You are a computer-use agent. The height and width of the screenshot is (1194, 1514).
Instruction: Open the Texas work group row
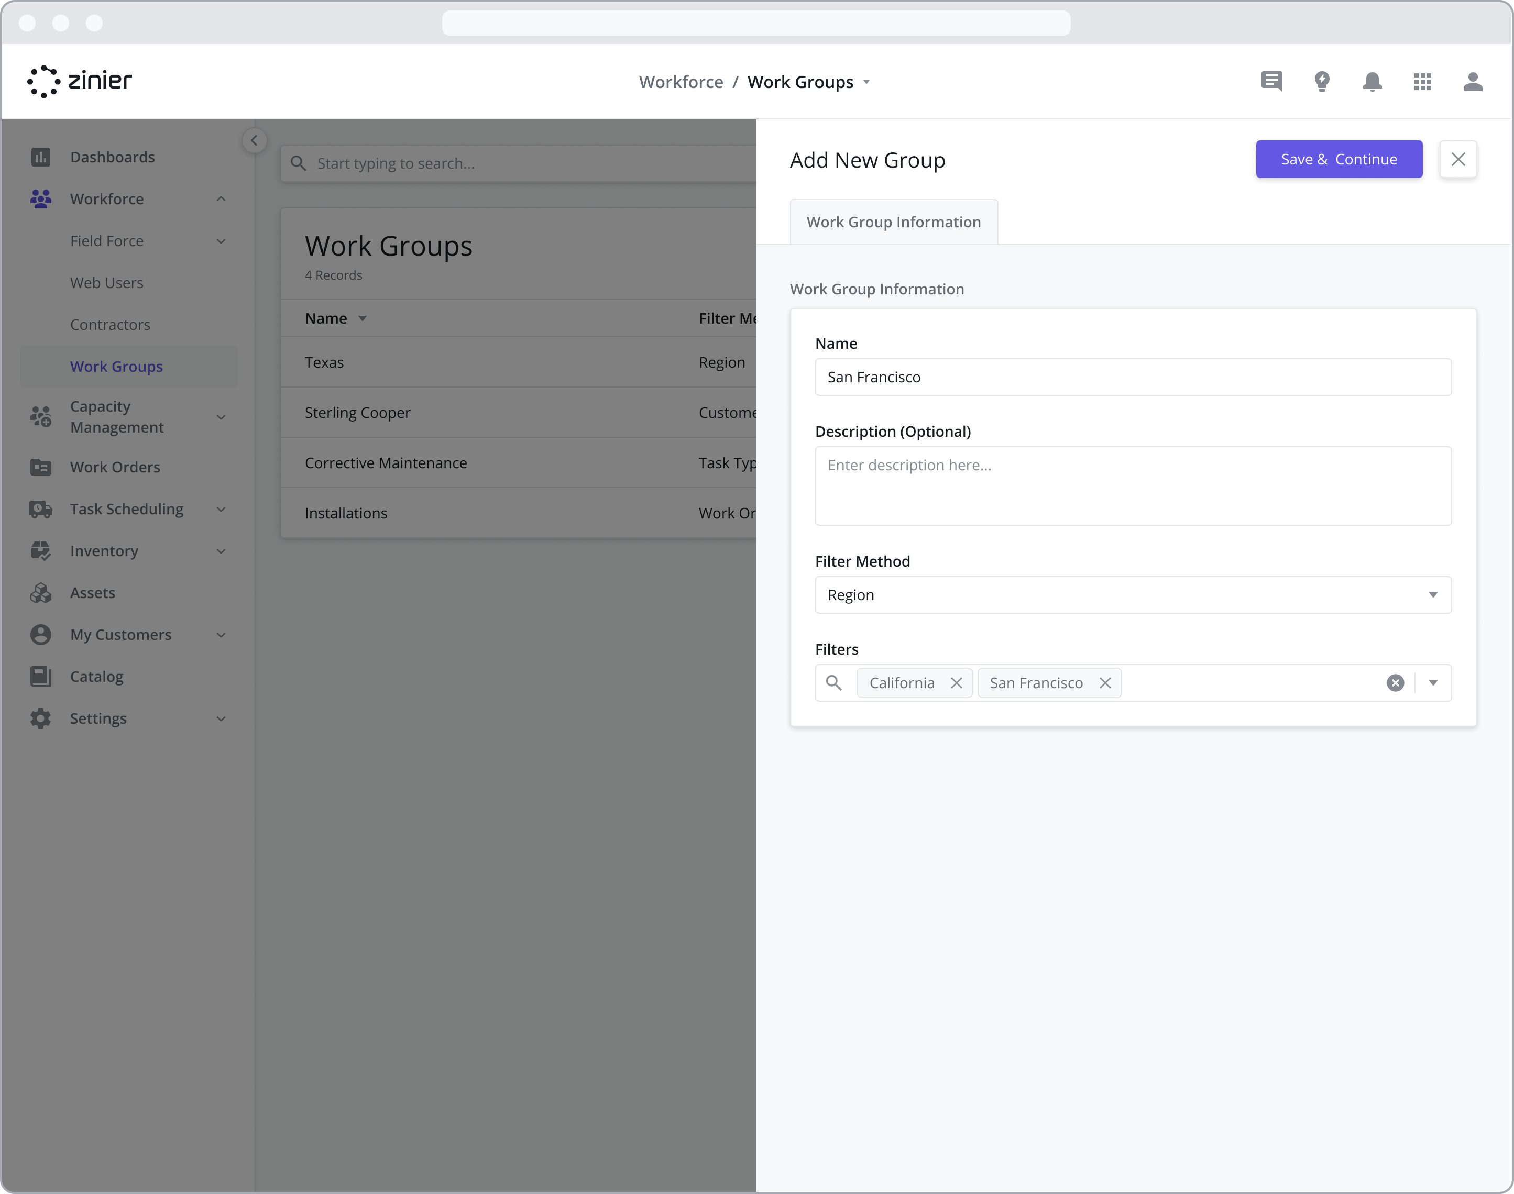[x=518, y=362]
